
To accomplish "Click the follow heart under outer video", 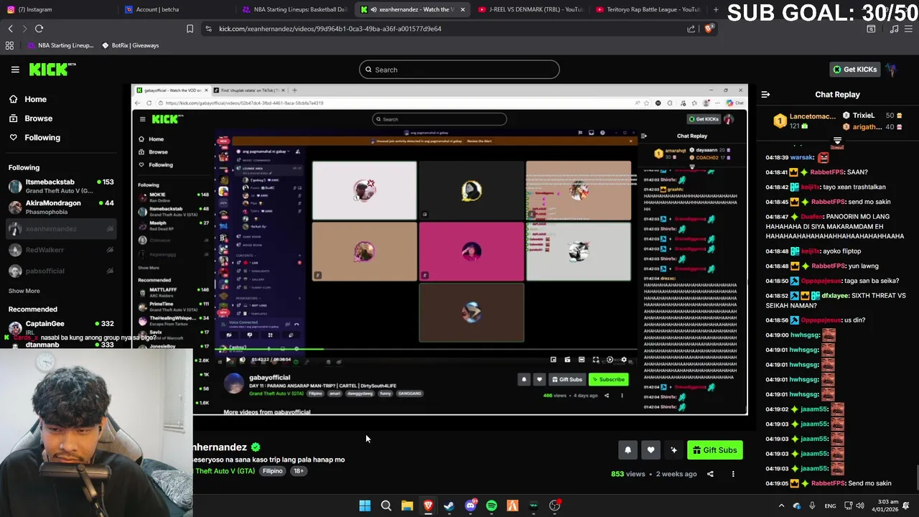I will point(650,450).
